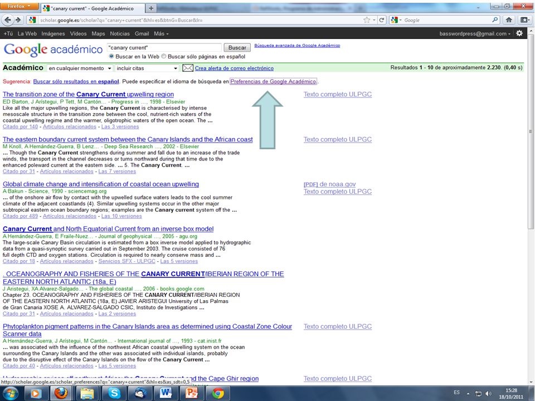Click in the Google Académico search field
This screenshot has height=401, width=535.
click(x=164, y=48)
